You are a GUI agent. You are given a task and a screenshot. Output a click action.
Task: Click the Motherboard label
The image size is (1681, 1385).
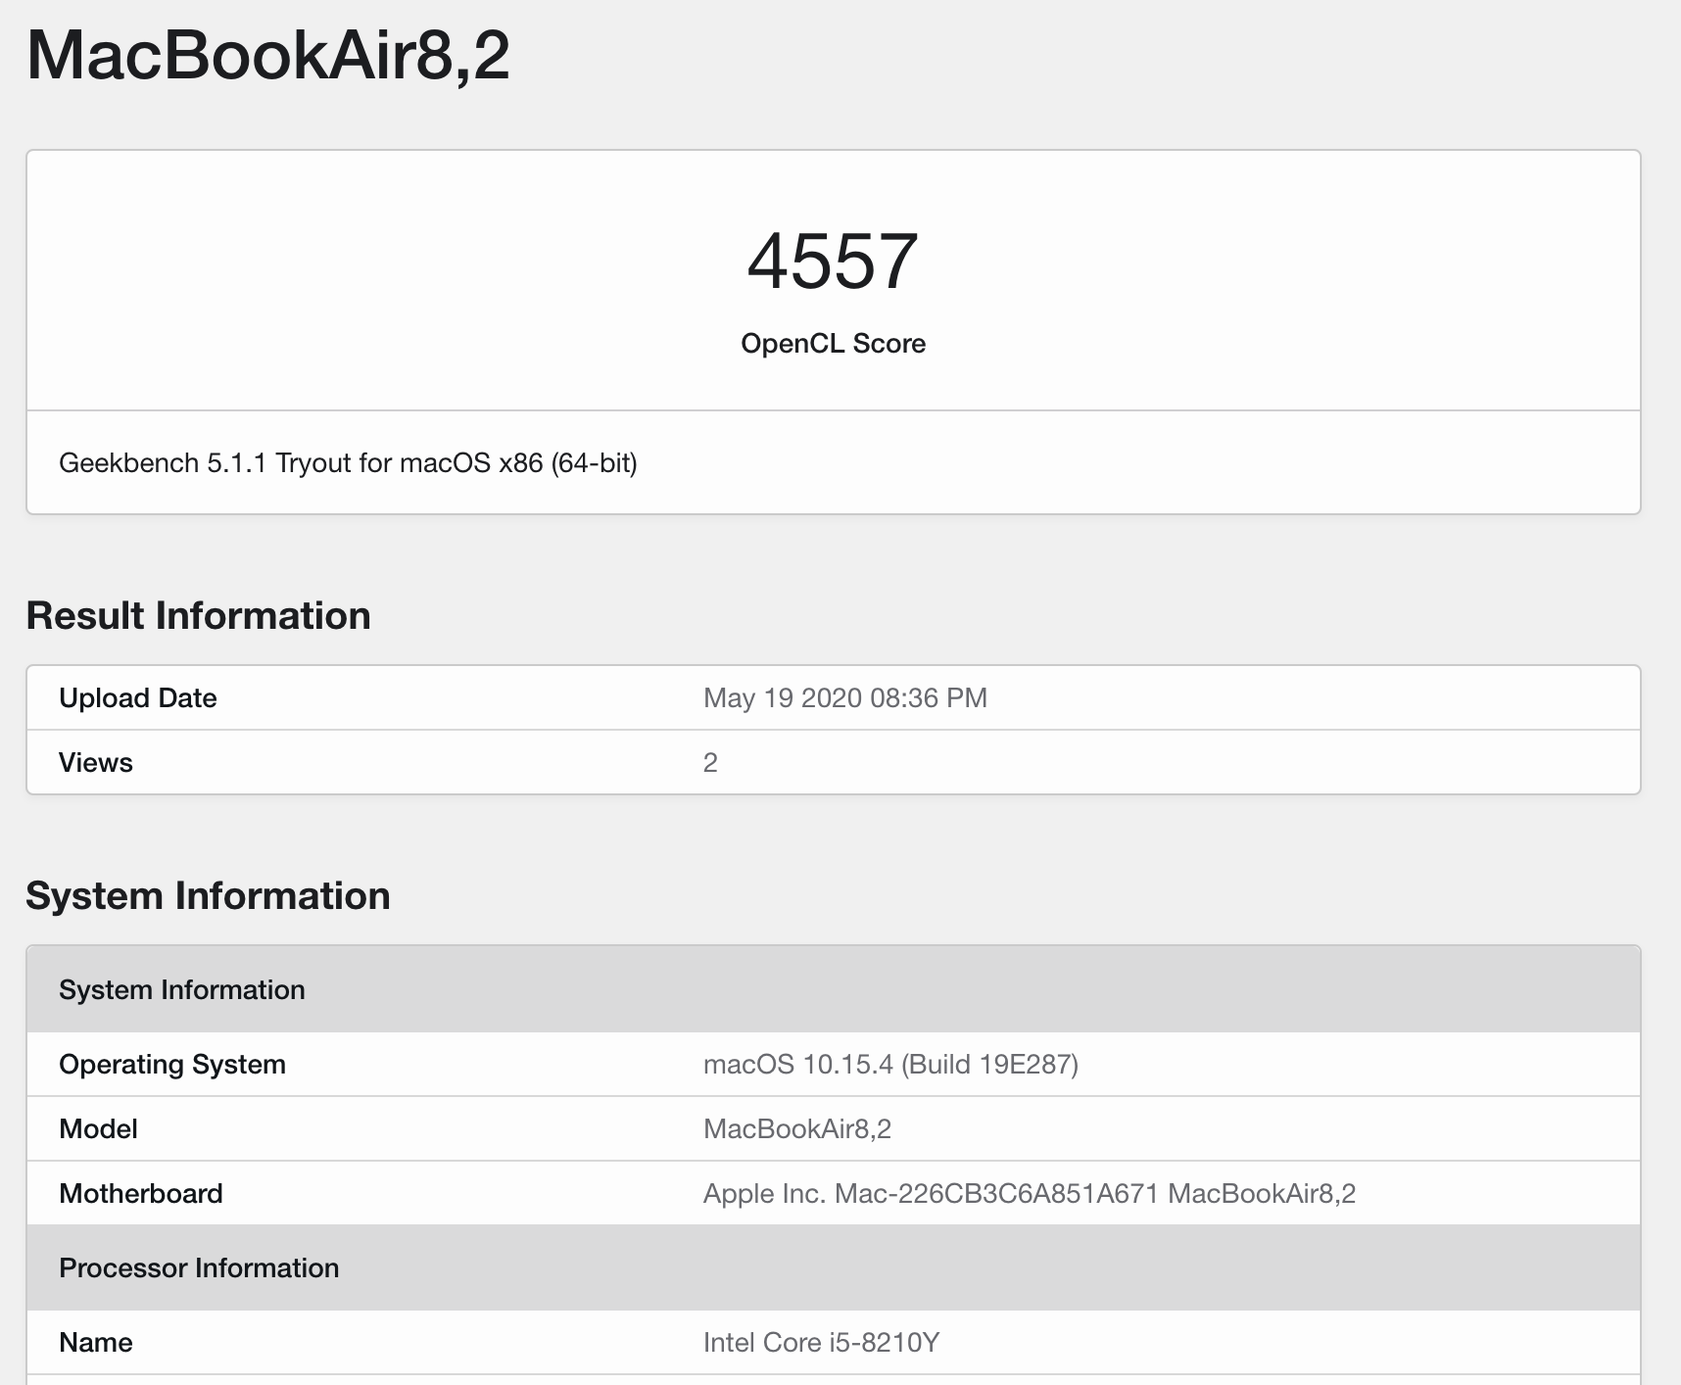click(x=141, y=1193)
